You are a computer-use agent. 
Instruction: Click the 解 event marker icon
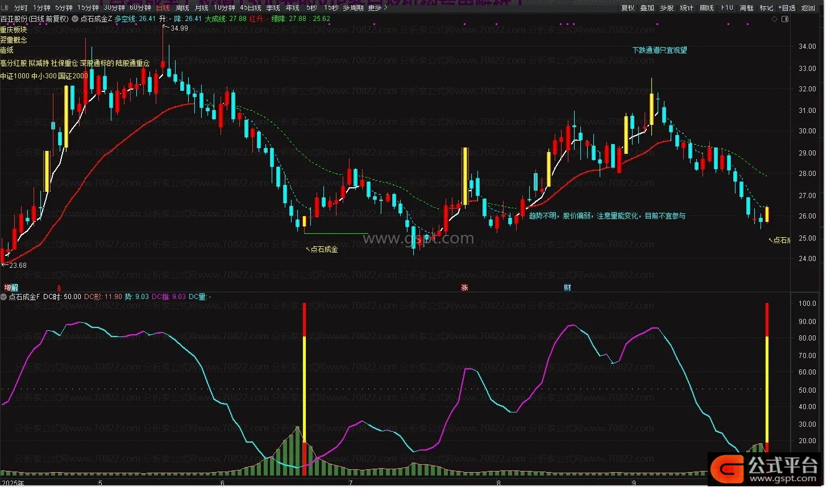pos(14,288)
